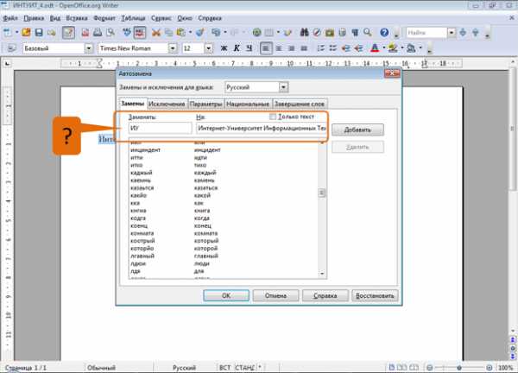Image resolution: width=518 pixels, height=373 pixels.
Task: Open Find & Replace binoculars icon
Action: (x=304, y=32)
